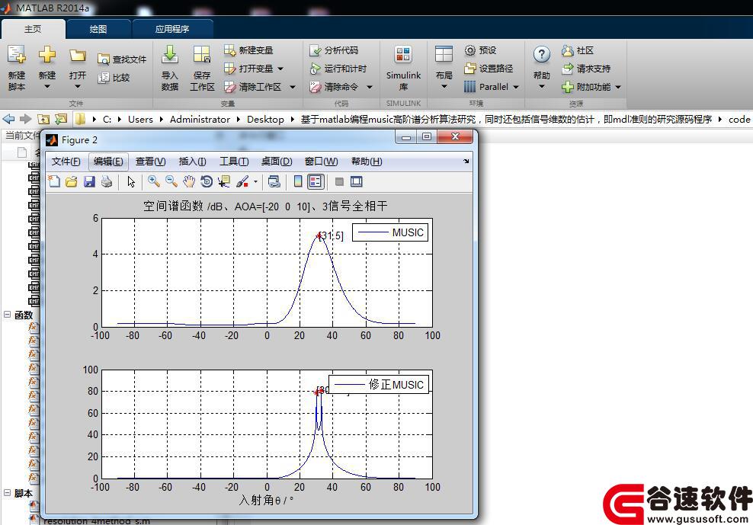Open the 查看(V) menu in Figure 2
753x525 pixels.
click(x=150, y=162)
